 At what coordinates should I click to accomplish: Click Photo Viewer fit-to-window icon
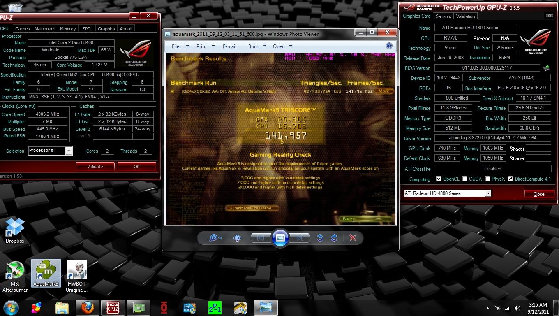tap(237, 238)
